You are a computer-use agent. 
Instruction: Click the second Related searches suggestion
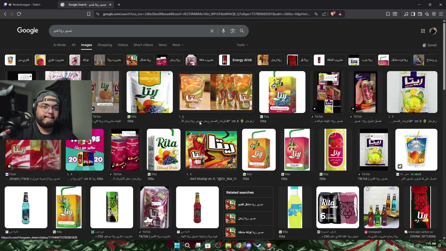(x=248, y=218)
